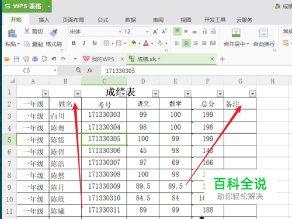
Task: Save the workbook with disk icon
Action: [16, 59]
